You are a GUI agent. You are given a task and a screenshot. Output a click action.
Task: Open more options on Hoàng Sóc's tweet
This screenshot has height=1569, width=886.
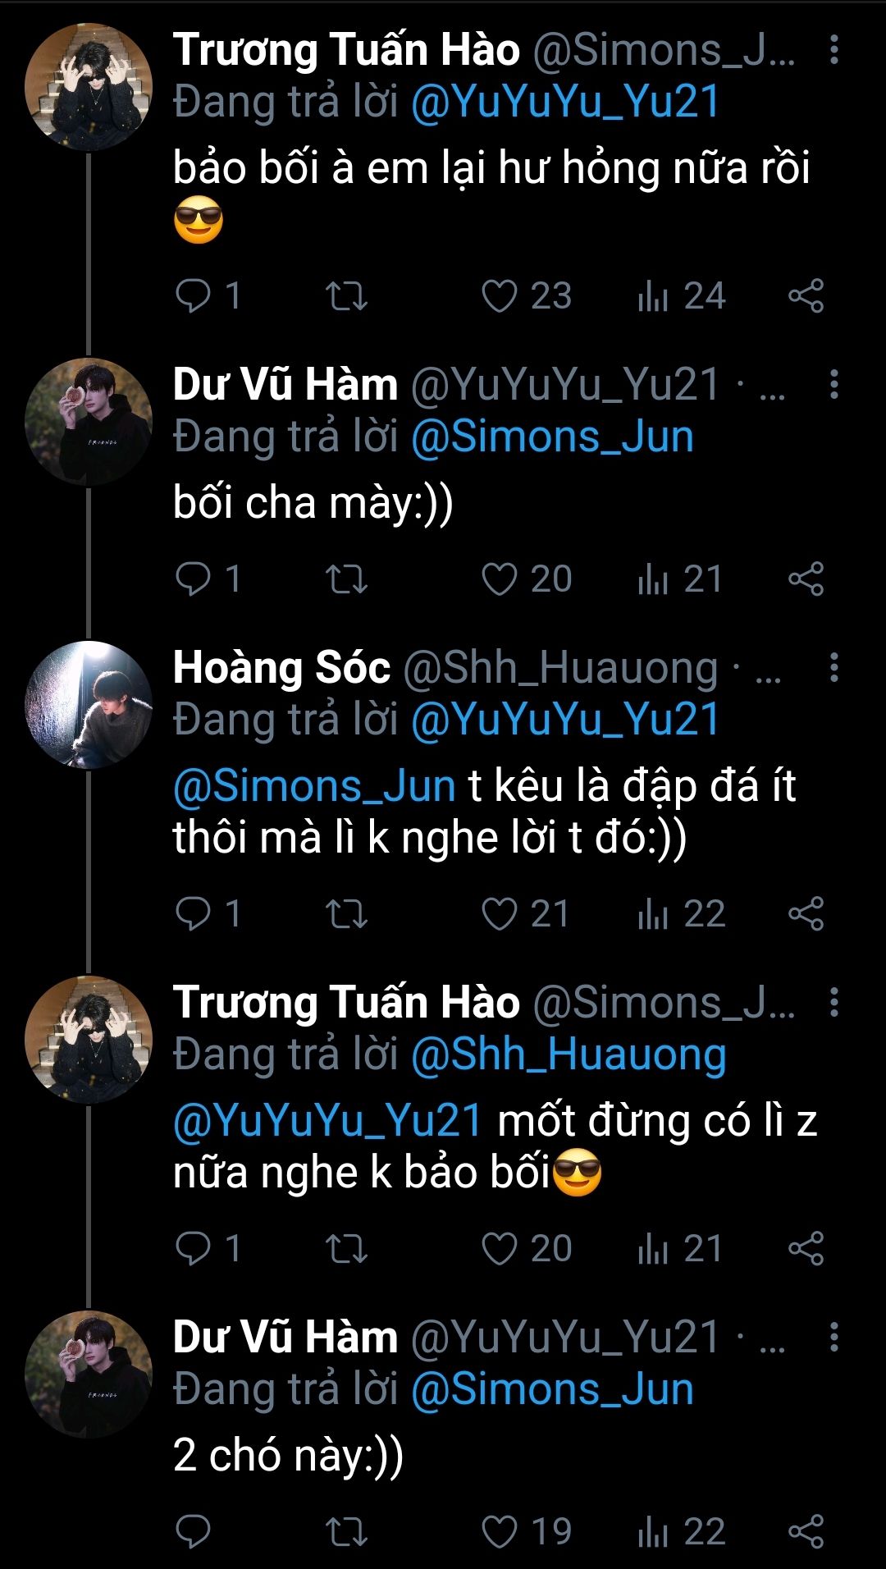coord(833,668)
